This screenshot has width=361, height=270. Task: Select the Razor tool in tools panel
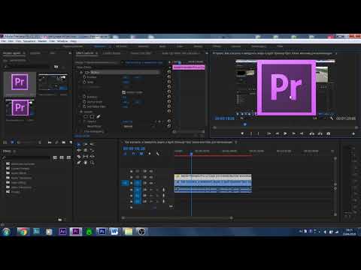point(79,157)
